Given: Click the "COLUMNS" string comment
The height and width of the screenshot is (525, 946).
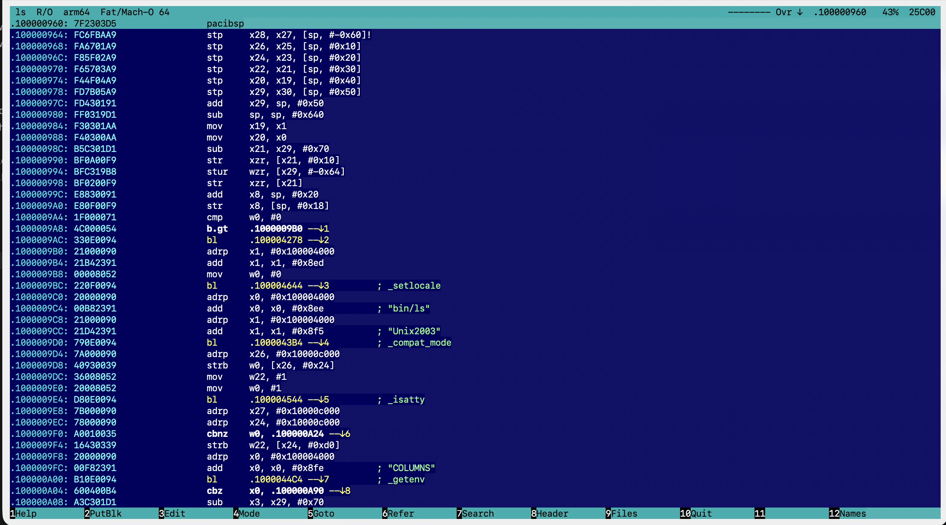Looking at the screenshot, I should (x=411, y=468).
